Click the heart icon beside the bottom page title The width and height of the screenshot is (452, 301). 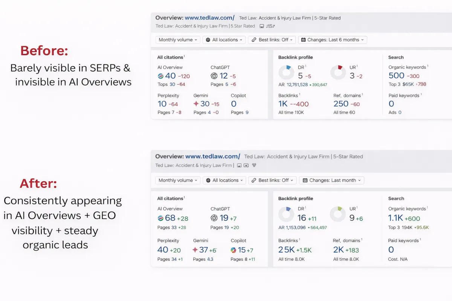coord(254,165)
